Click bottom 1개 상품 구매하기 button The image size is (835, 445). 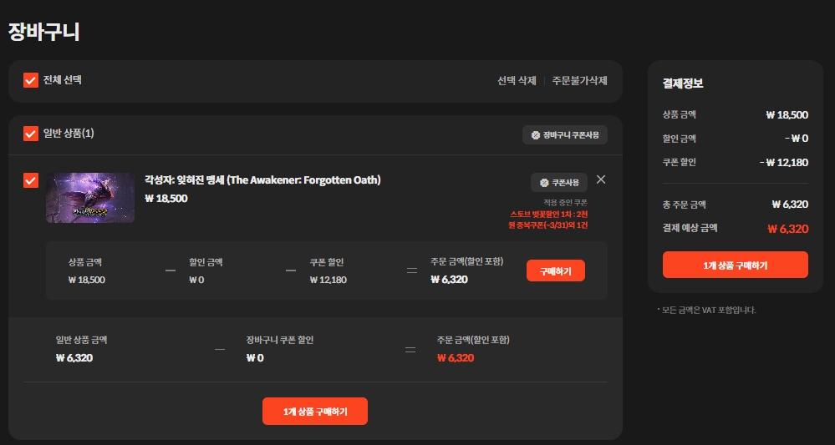point(315,411)
